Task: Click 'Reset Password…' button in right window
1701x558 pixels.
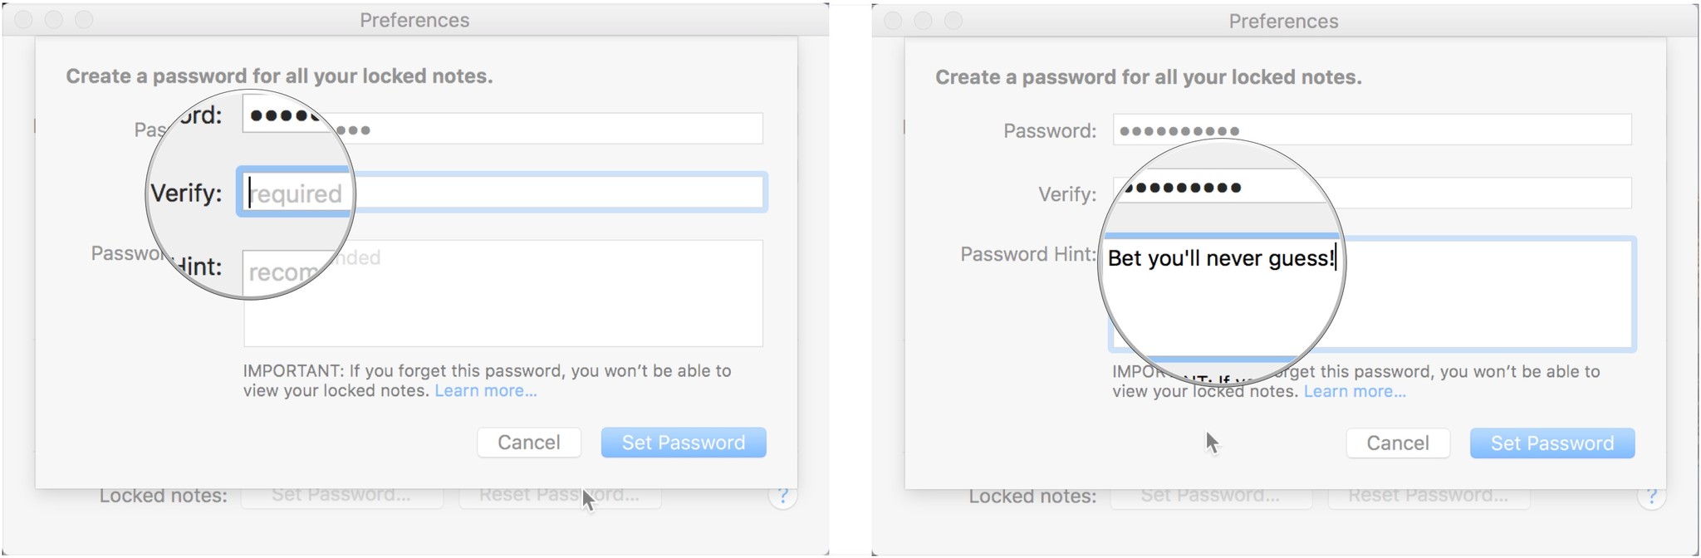Action: 1428,497
